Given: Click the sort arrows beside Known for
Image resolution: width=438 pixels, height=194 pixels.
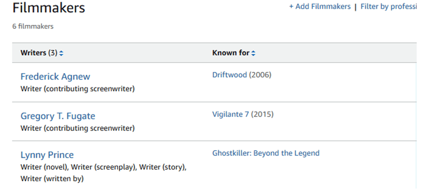Looking at the screenshot, I should pos(253,53).
